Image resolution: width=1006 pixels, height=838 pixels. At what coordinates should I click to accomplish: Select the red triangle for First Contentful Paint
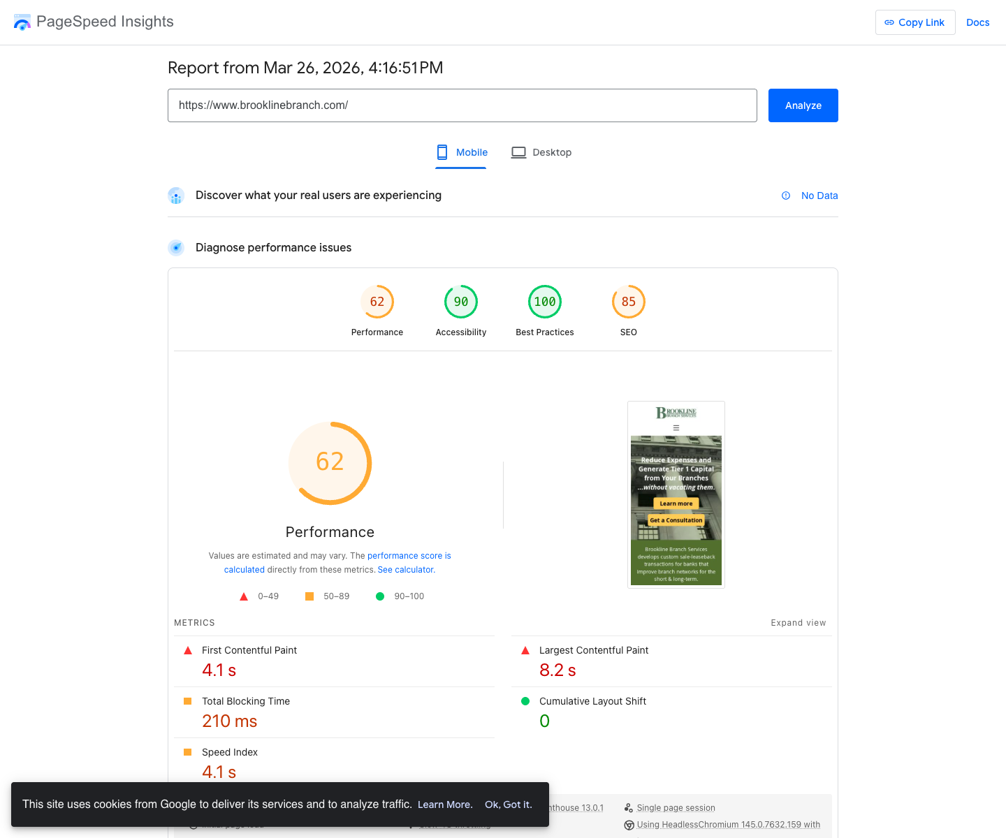coord(188,650)
